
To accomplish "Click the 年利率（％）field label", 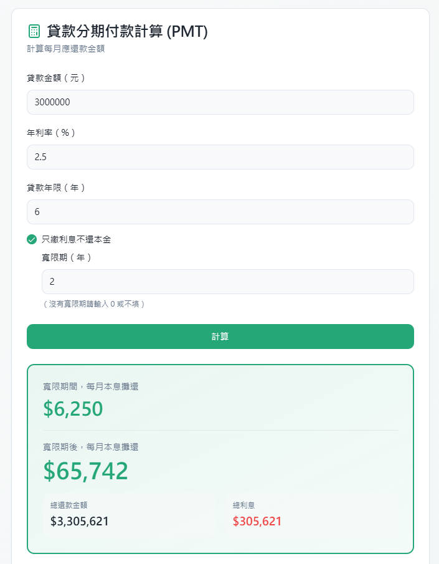I will [51, 133].
